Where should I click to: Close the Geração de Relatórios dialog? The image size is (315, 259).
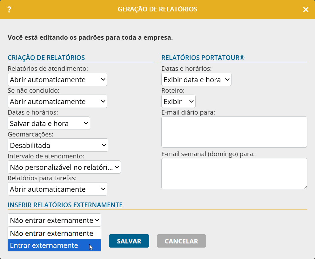pyautogui.click(x=305, y=10)
